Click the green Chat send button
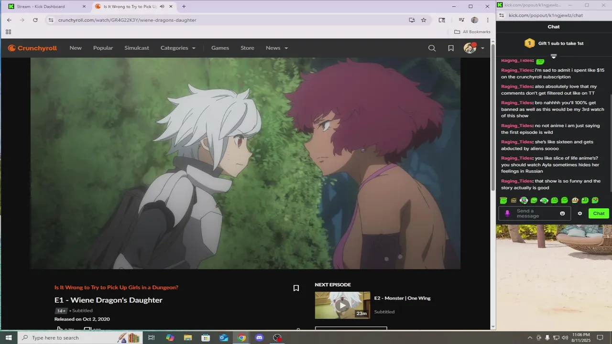This screenshot has height=344, width=612. 599,214
